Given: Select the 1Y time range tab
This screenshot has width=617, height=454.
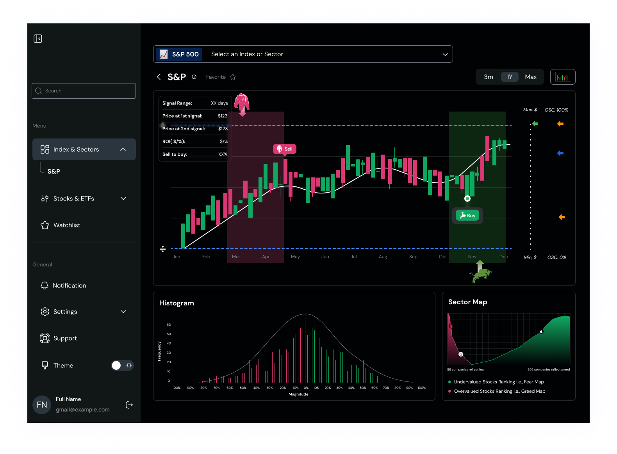Looking at the screenshot, I should click(x=510, y=77).
